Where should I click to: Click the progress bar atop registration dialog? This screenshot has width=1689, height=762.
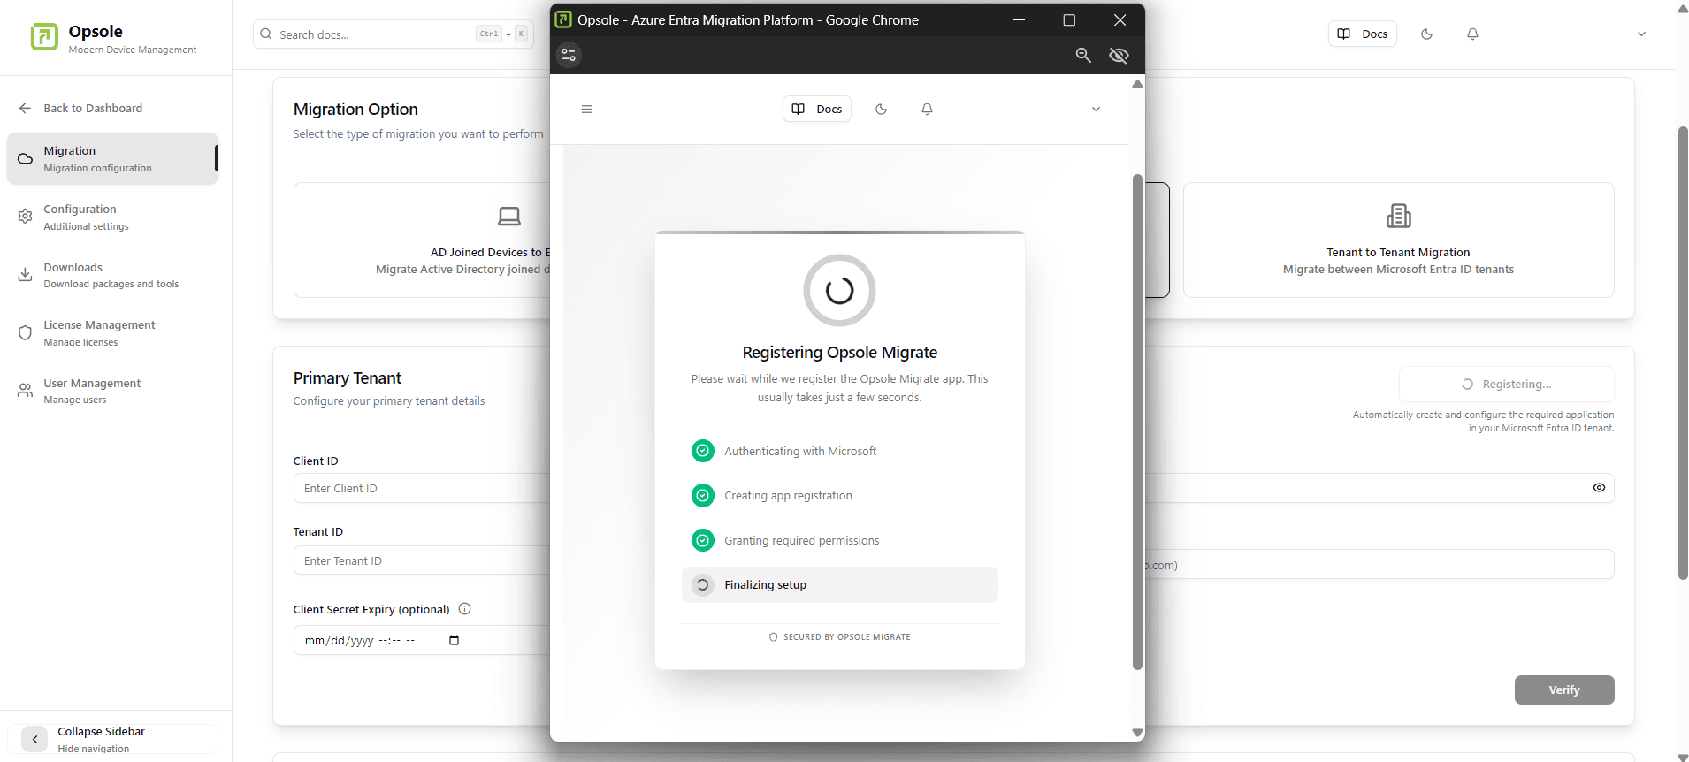840,232
